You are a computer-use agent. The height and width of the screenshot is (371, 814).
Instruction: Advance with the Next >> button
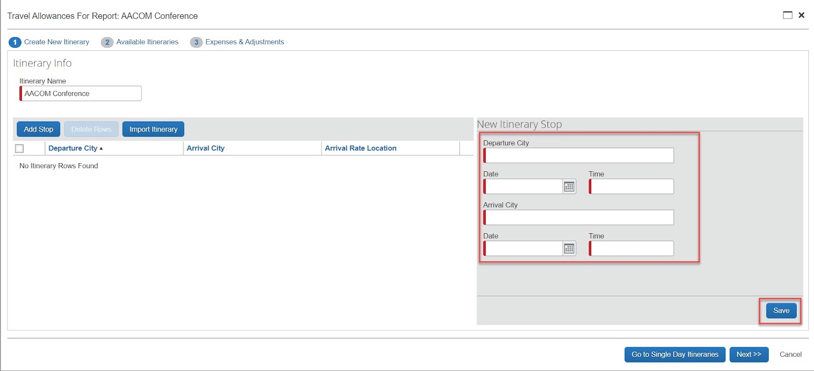tap(748, 354)
